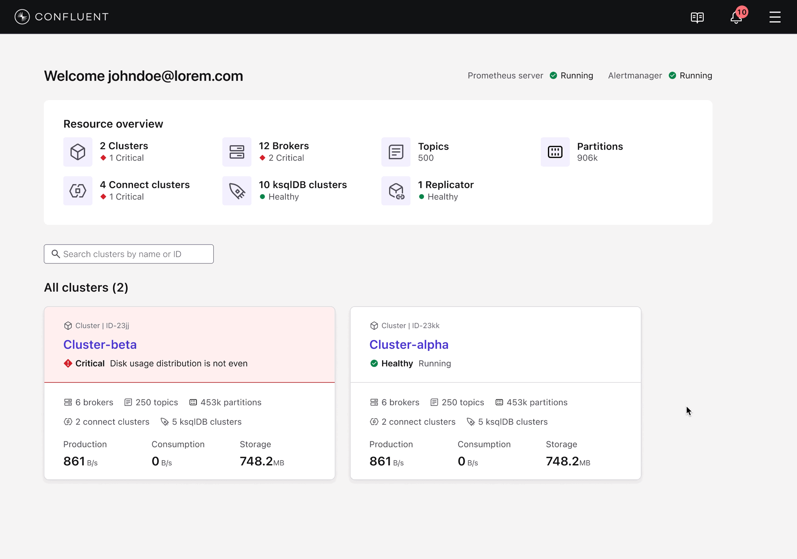Viewport: 797px width, 559px height.
Task: Click 12 Brokers overview label
Action: (x=284, y=146)
